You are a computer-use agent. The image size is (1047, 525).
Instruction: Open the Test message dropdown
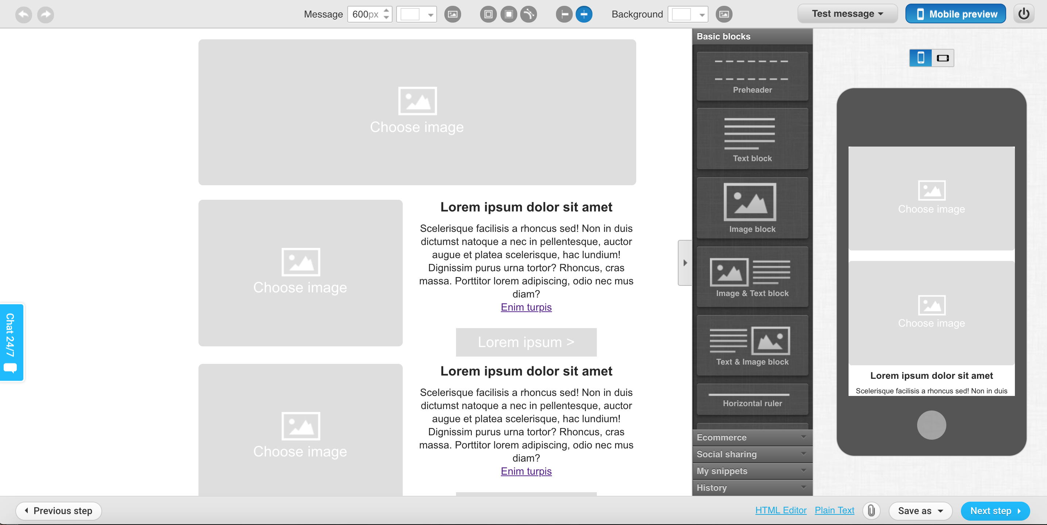[x=847, y=14]
